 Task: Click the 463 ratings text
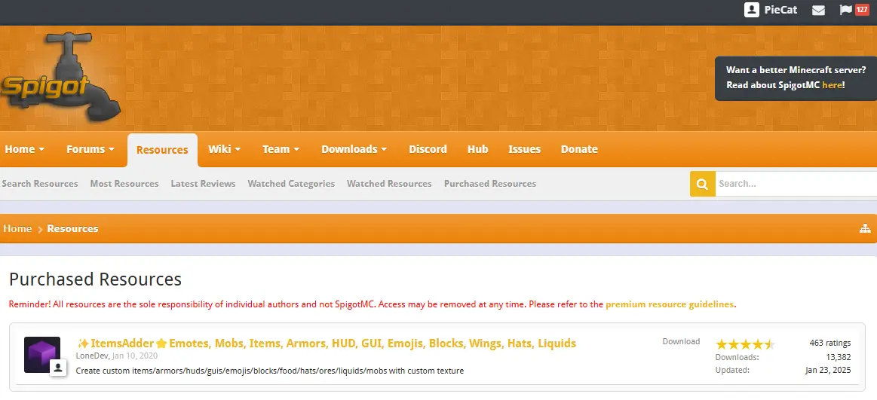pos(830,343)
